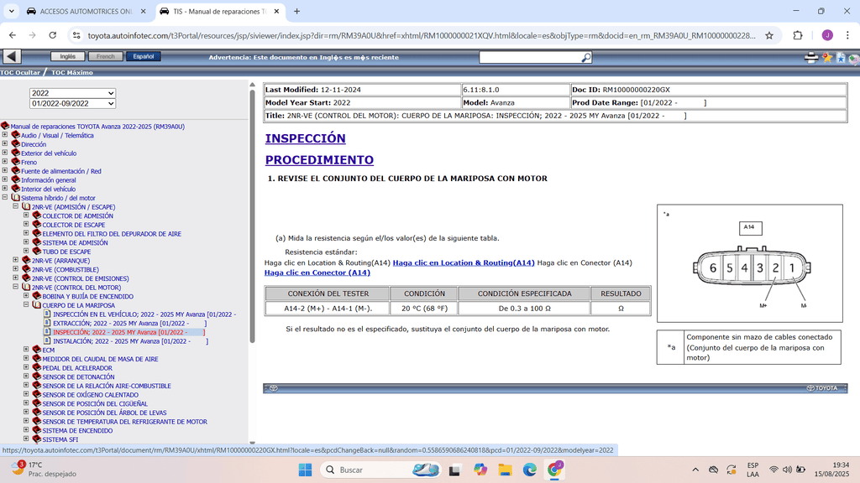Screen dimensions: 860x483
Task: Select the Español language button
Action: [x=143, y=57]
